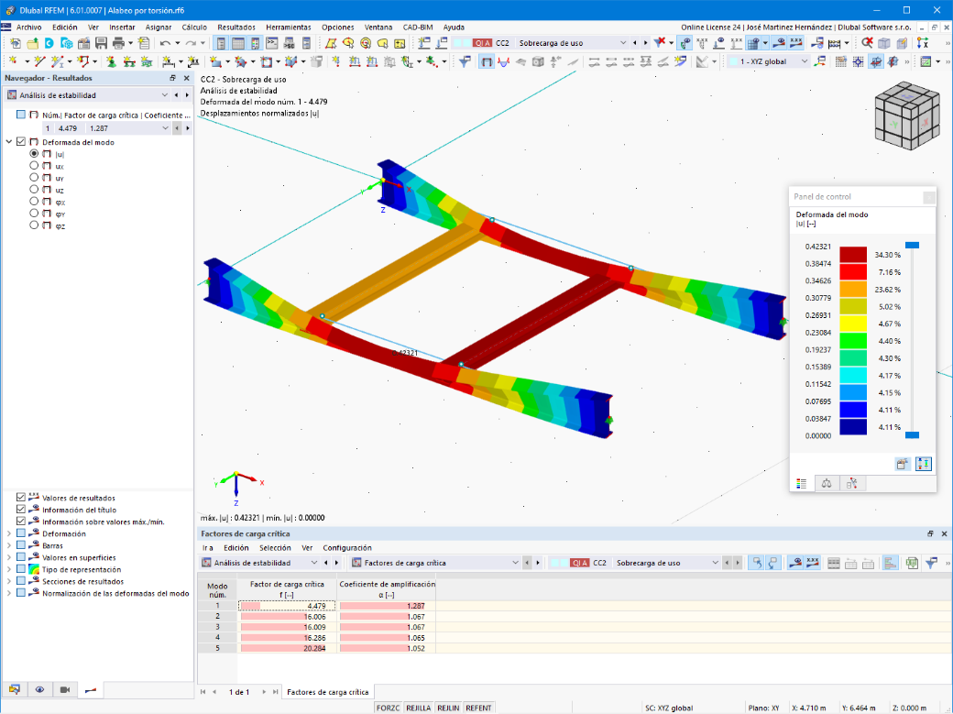Toggle the FORZC status bar button
This screenshot has width=953, height=714.
388,708
